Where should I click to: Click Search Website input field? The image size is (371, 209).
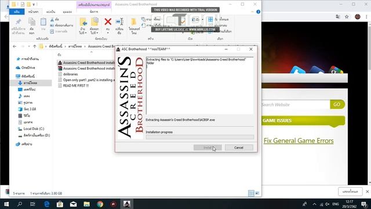(x=295, y=105)
